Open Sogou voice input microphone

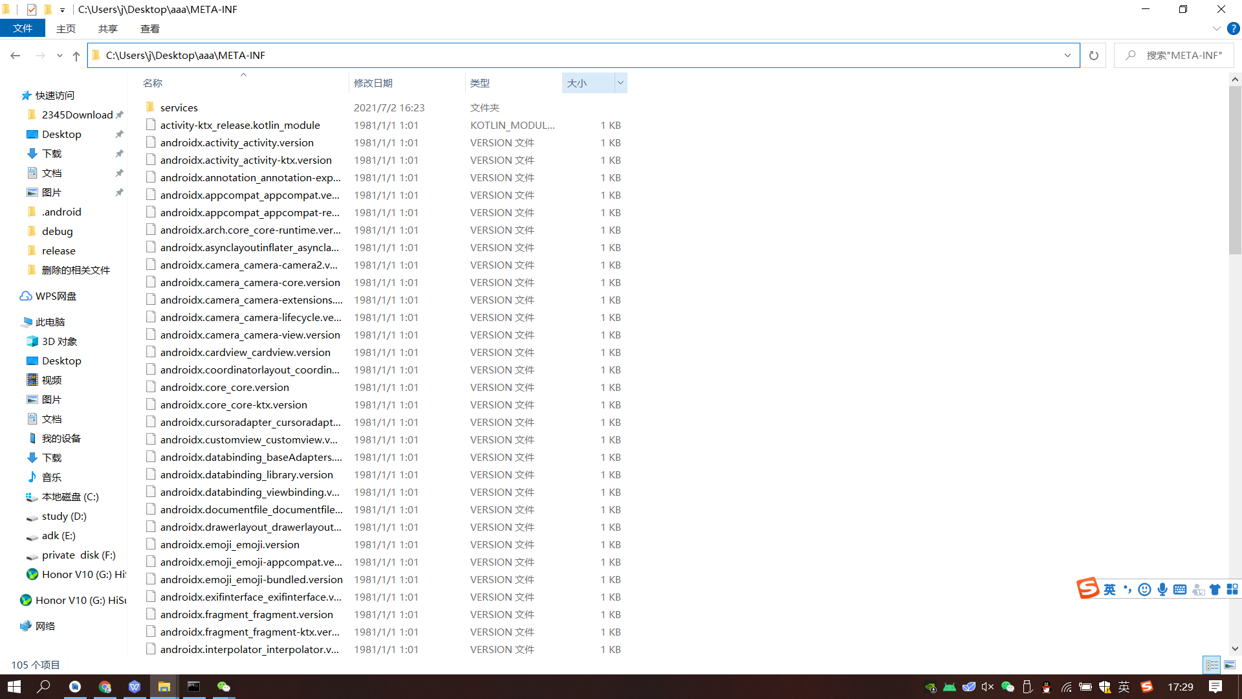click(1162, 589)
